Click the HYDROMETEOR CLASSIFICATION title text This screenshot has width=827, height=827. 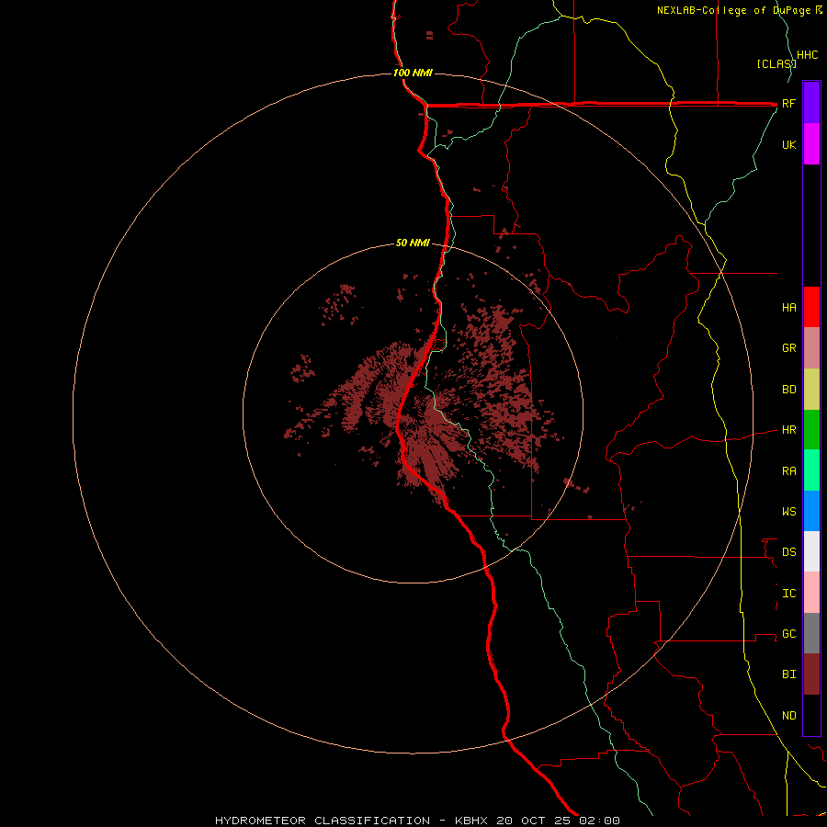323,821
